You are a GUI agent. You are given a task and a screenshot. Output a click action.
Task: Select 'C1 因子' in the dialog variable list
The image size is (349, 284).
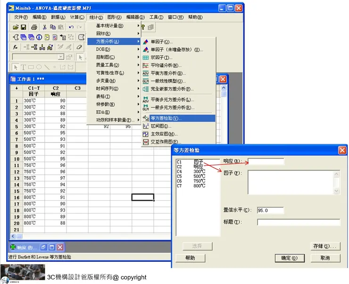190,162
